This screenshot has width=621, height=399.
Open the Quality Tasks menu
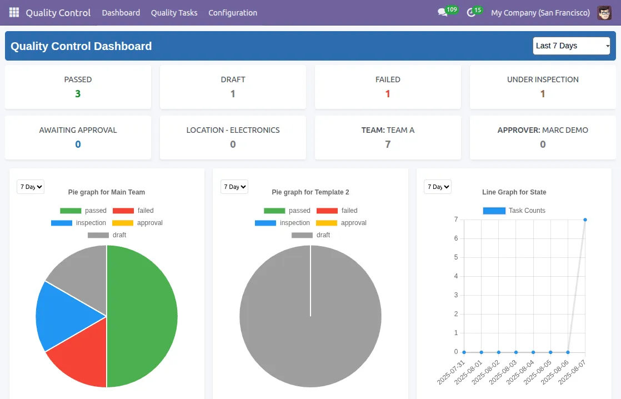coord(174,12)
